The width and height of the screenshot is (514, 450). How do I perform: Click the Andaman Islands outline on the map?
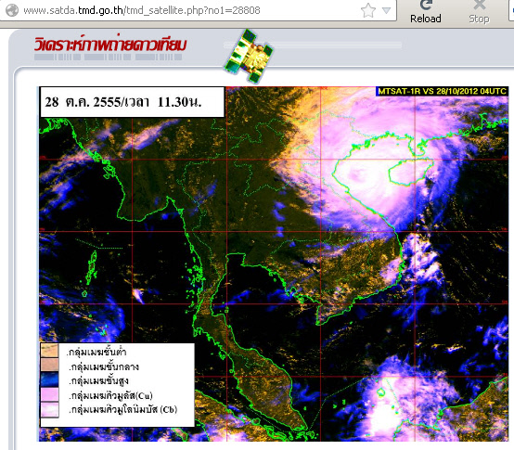pos(92,268)
